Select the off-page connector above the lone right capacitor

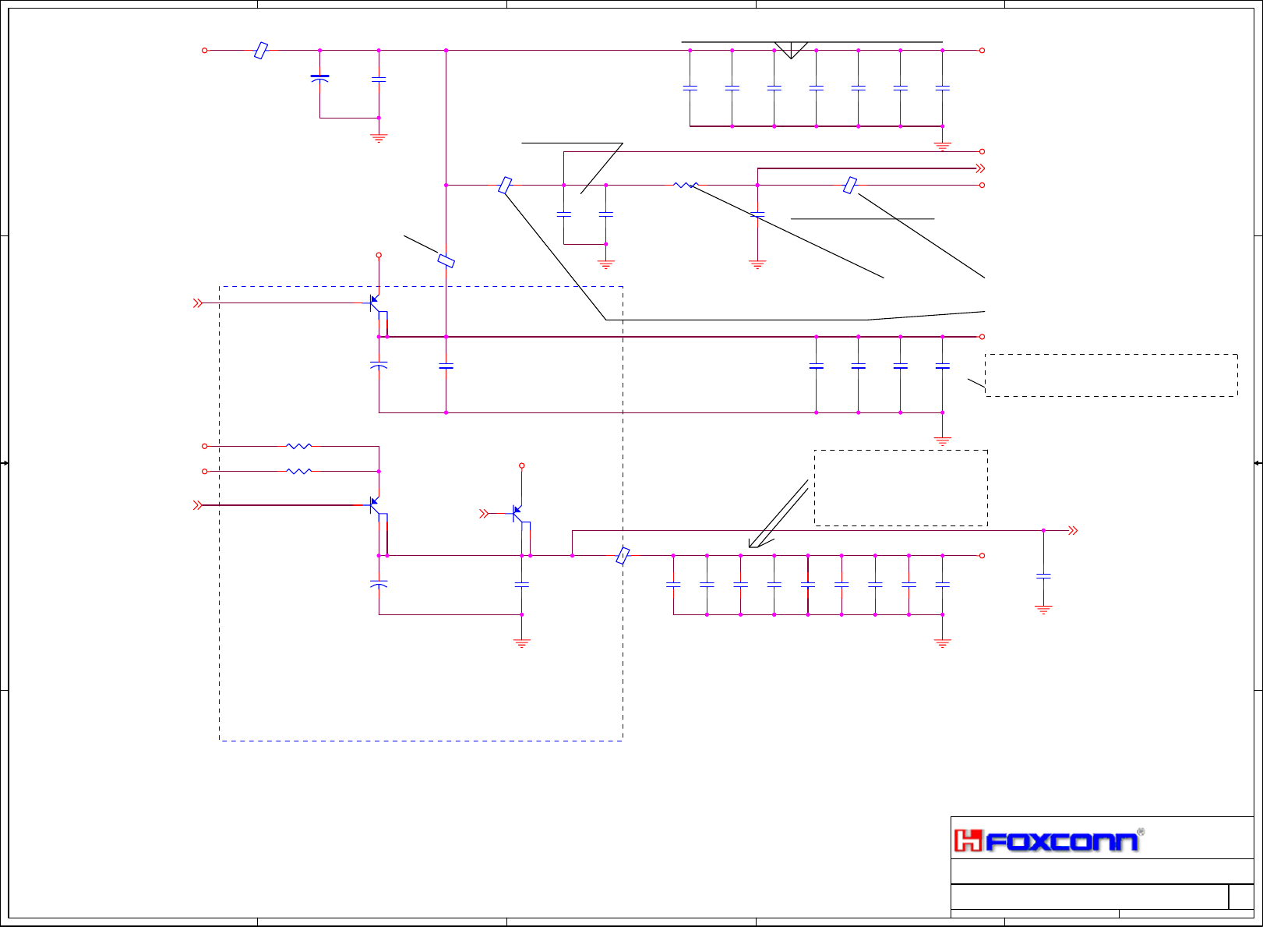1073,530
